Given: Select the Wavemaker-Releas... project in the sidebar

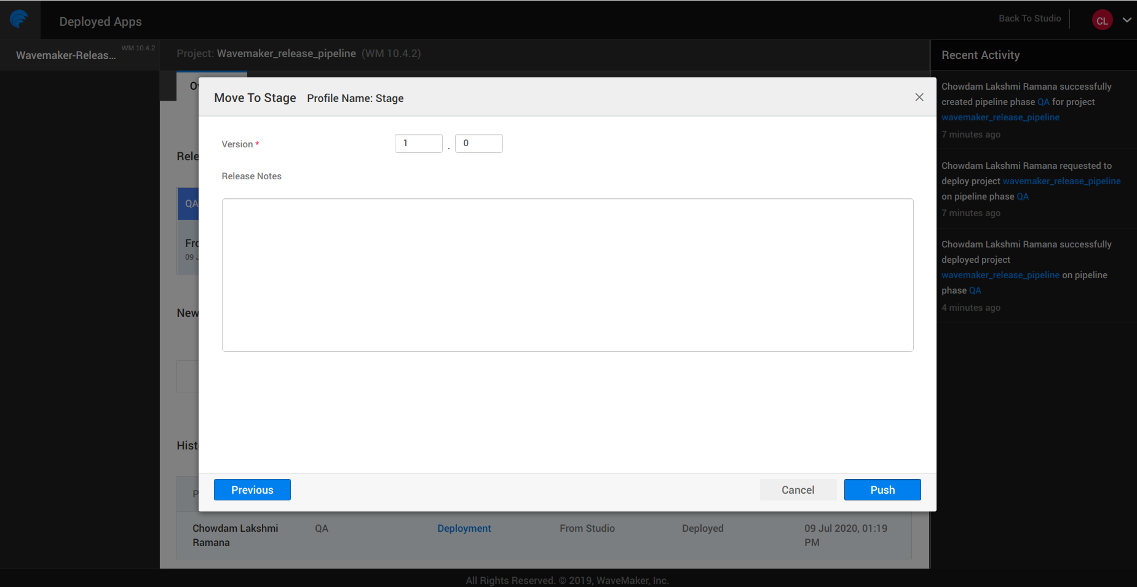Looking at the screenshot, I should tap(66, 55).
